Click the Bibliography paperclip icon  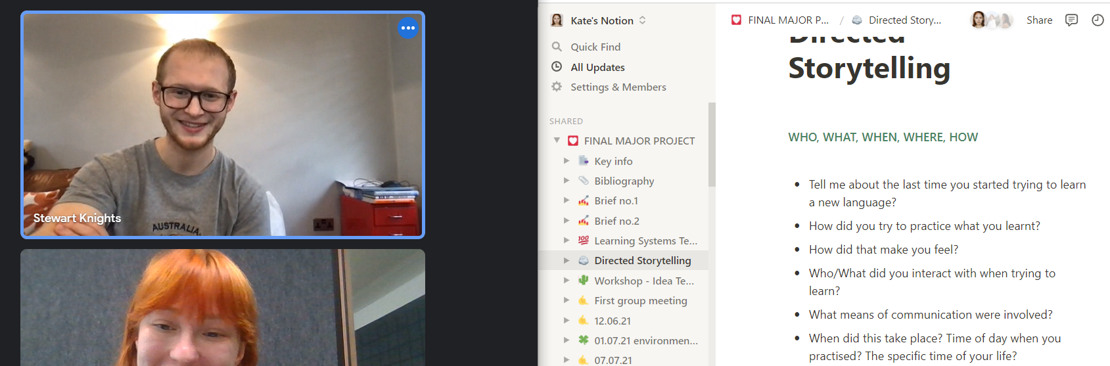(x=583, y=180)
